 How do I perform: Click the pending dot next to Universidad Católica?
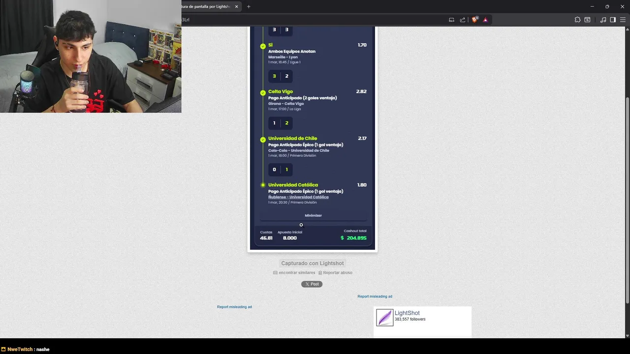tap(263, 185)
